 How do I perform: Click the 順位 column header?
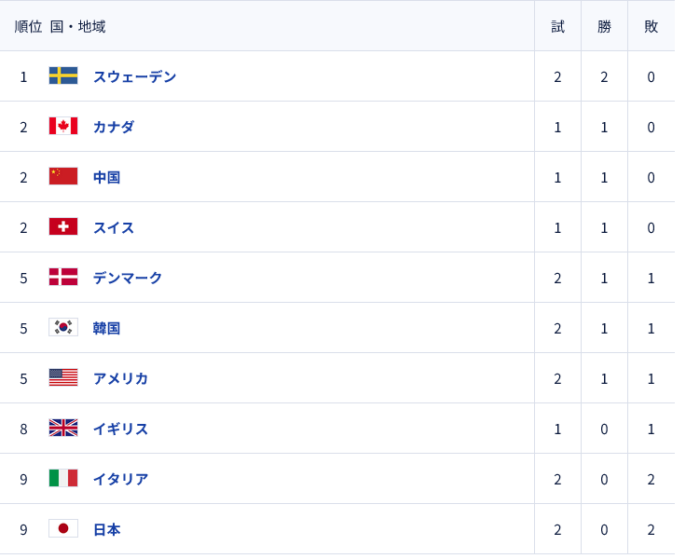28,26
